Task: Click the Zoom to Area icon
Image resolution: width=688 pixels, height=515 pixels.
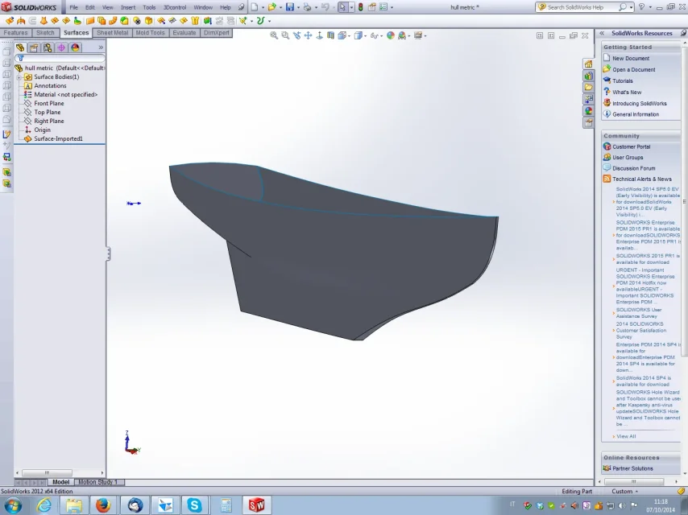Action: tap(285, 35)
